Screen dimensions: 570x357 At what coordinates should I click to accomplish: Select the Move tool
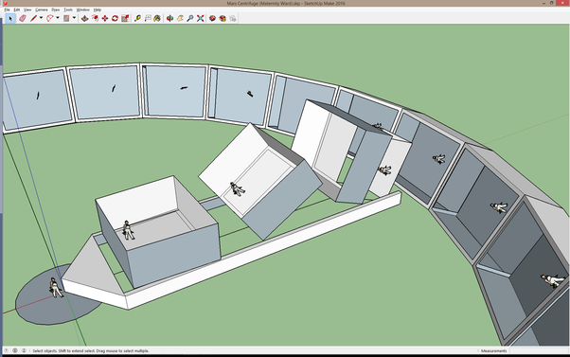(105, 18)
